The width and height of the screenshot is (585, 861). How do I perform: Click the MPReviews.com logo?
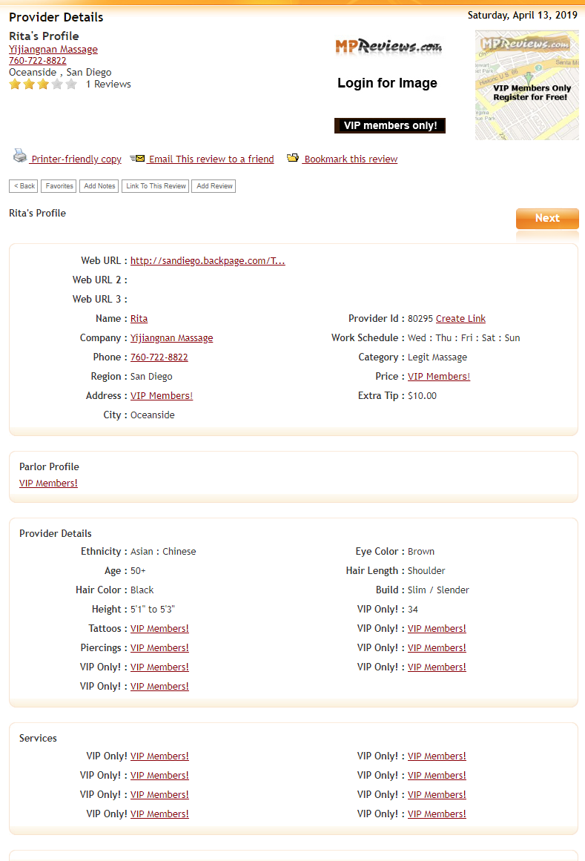click(x=389, y=47)
